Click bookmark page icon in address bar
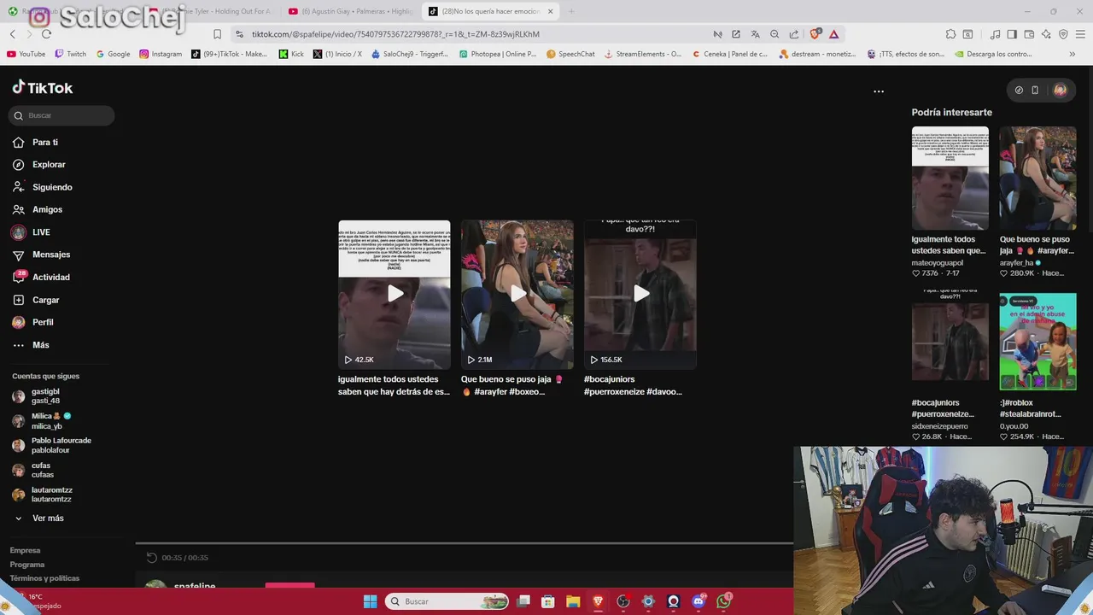The height and width of the screenshot is (615, 1093). 217,34
